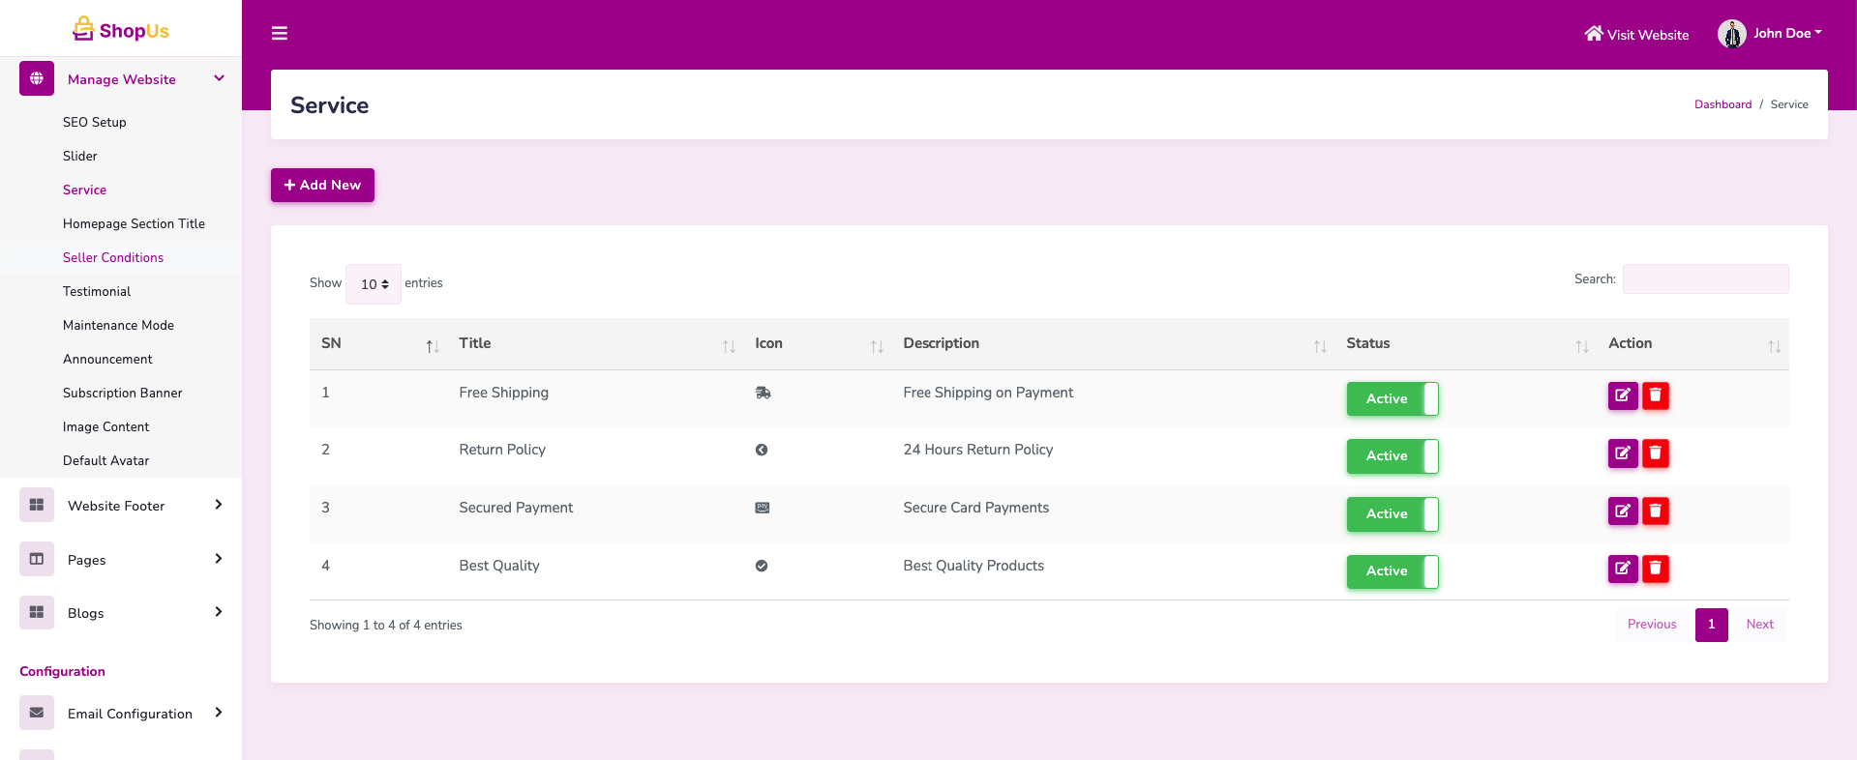Click the edit icon for Free Shipping

click(x=1623, y=395)
